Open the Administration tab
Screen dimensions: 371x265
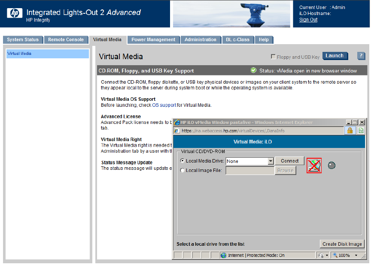coord(201,40)
